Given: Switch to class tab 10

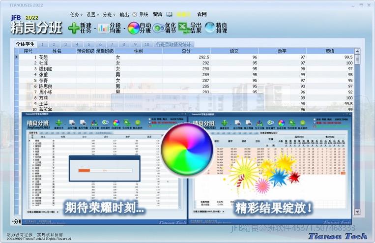Looking at the screenshot, I should coord(147,44).
